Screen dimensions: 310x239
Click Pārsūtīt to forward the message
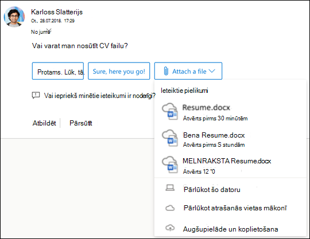pyautogui.click(x=81, y=123)
